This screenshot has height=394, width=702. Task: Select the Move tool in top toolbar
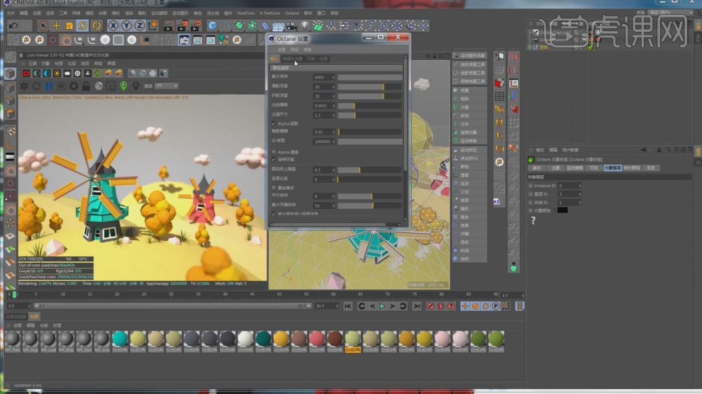click(56, 26)
